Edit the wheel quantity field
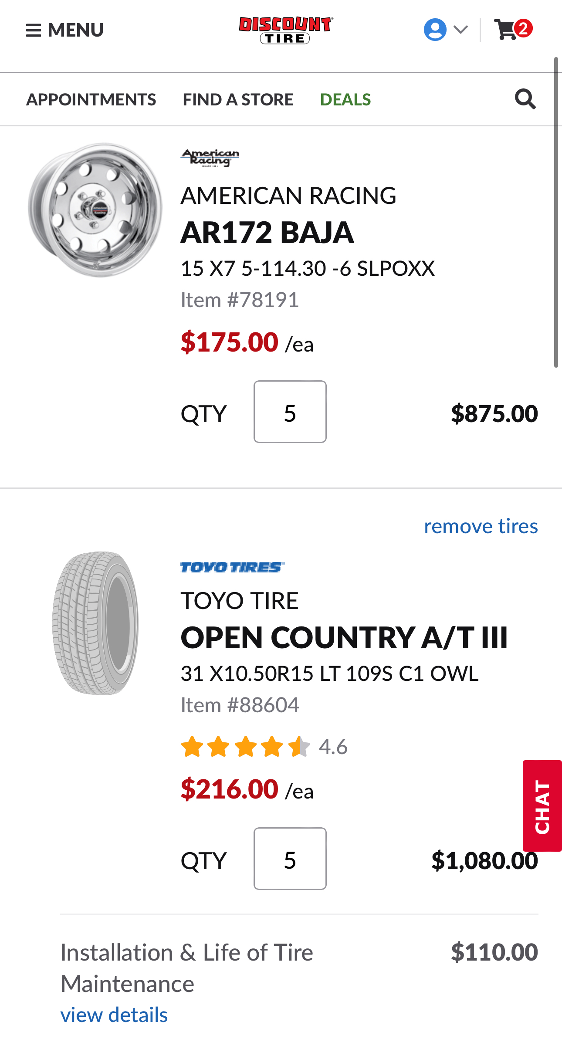The height and width of the screenshot is (1039, 562). (x=290, y=412)
